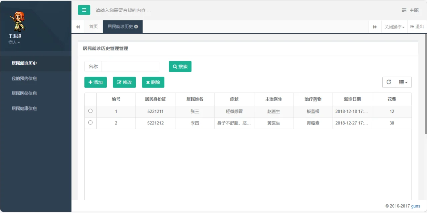The width and height of the screenshot is (427, 213).
Task: Click the 名称 search input field
Action: tap(130, 67)
